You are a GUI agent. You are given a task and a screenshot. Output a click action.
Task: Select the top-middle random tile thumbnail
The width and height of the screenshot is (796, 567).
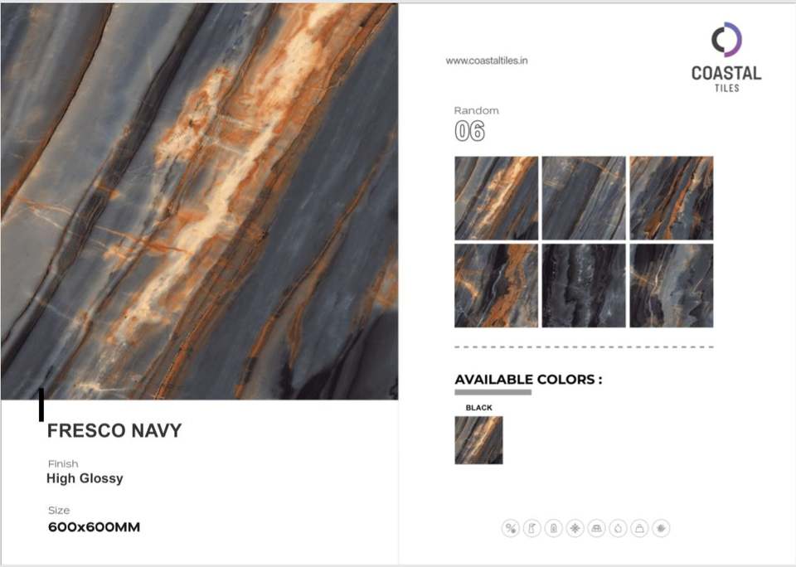[x=584, y=198]
